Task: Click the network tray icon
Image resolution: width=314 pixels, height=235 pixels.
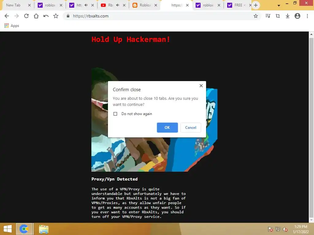Action: click(278, 229)
